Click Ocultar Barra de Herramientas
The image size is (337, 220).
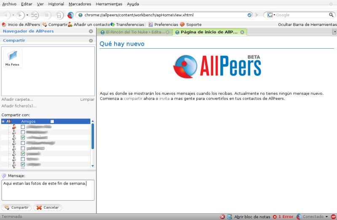coord(308,24)
